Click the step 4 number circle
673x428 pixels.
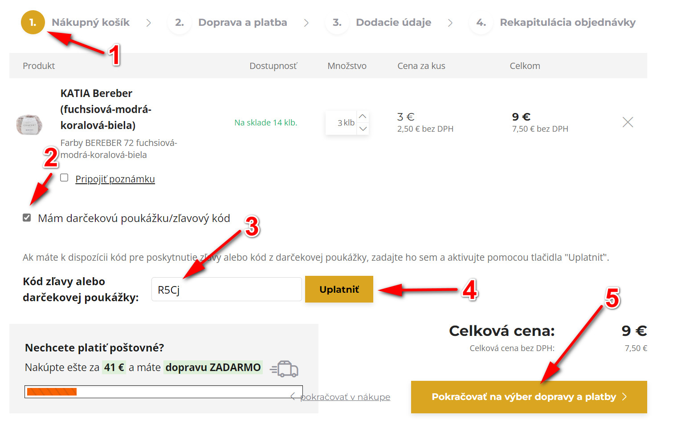[481, 22]
